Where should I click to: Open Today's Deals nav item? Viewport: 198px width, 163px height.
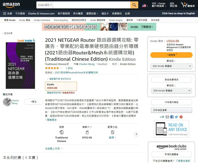tap(20, 13)
